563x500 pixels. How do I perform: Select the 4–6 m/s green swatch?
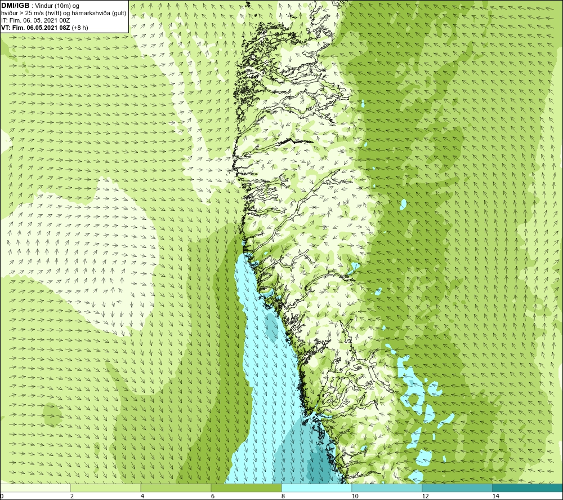176,488
